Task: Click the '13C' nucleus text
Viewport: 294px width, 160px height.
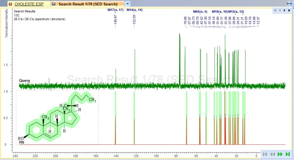Action: 17,15
